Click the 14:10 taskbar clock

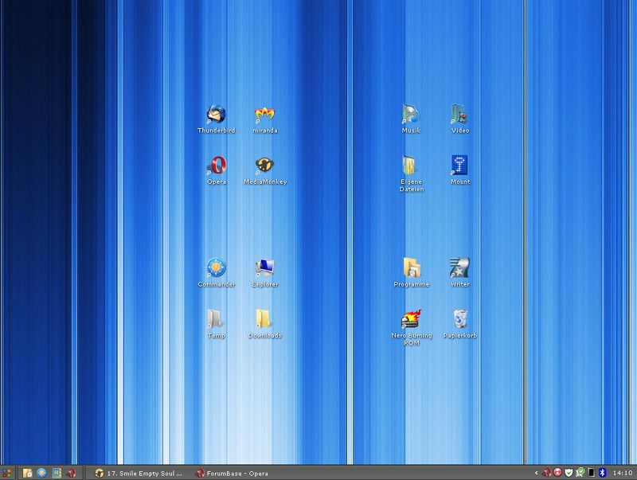click(623, 473)
